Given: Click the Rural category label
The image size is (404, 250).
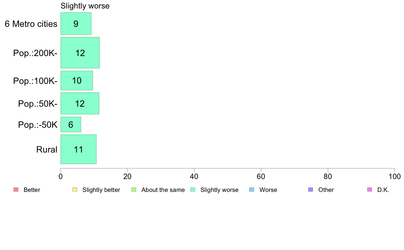Looking at the screenshot, I should click(47, 149).
